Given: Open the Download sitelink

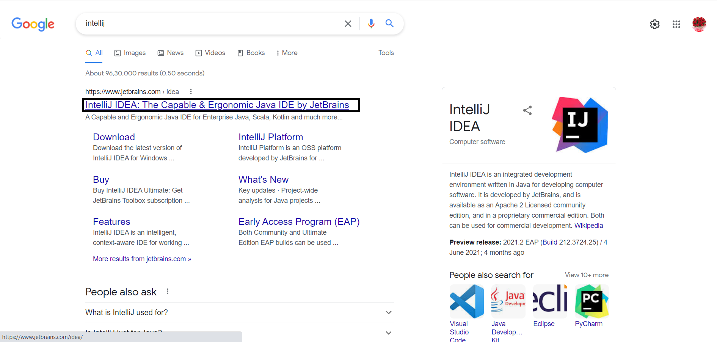Looking at the screenshot, I should click(x=114, y=137).
